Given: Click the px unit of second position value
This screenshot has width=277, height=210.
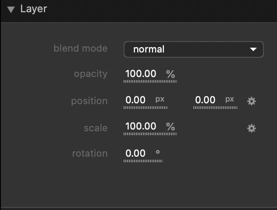Looking at the screenshot, I should pyautogui.click(x=230, y=99).
